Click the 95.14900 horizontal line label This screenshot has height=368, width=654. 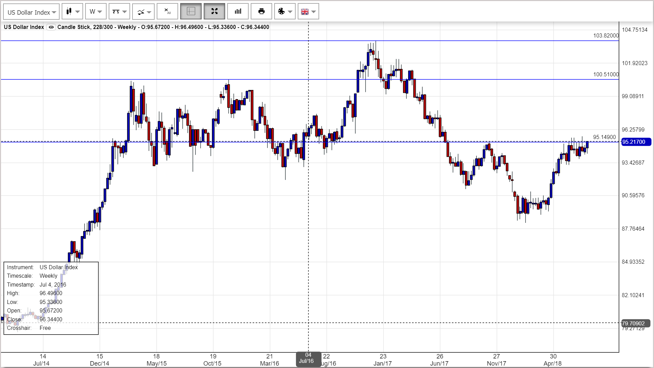pos(604,137)
